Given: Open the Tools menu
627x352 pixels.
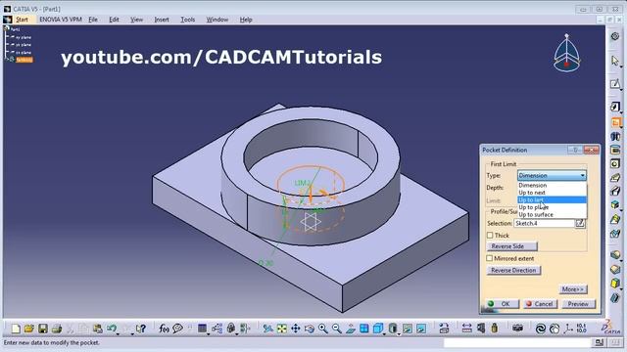Looking at the screenshot, I should pyautogui.click(x=187, y=20).
